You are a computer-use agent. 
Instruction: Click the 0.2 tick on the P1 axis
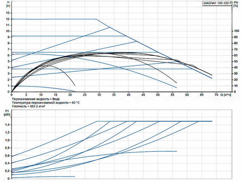click(x=6, y=171)
